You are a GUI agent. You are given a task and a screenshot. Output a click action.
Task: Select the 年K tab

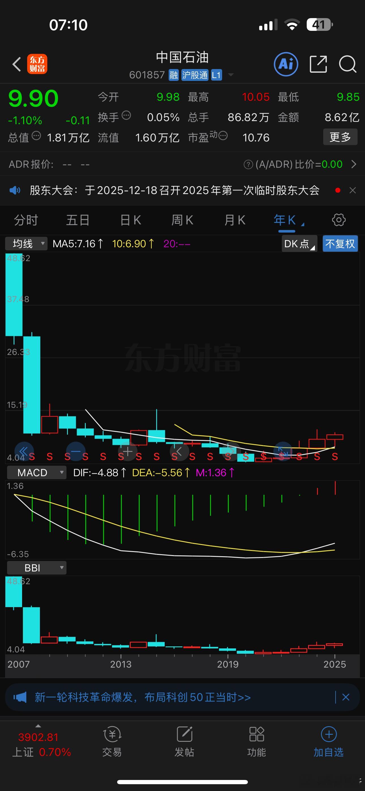285,220
